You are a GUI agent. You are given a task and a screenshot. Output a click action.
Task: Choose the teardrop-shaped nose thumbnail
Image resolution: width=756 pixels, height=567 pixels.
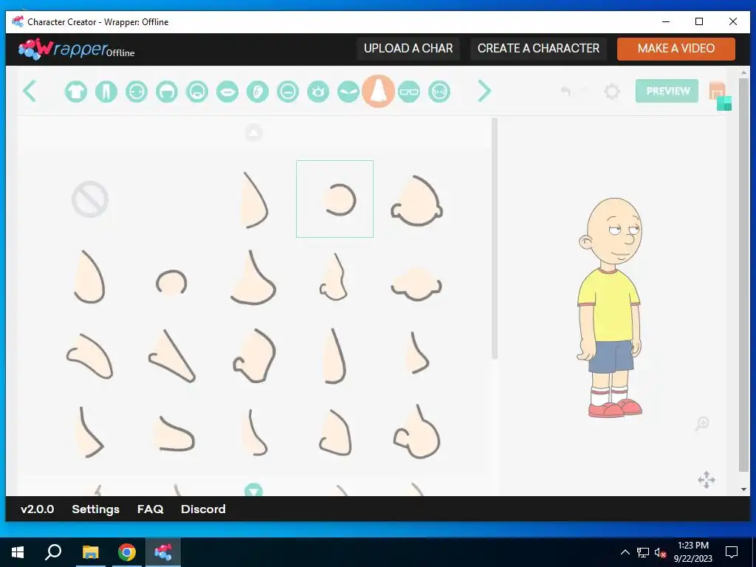tap(89, 277)
